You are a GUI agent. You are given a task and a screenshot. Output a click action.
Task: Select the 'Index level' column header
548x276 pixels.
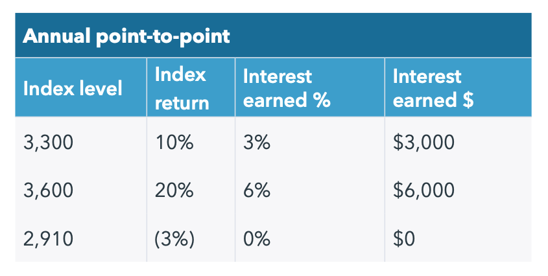(73, 88)
